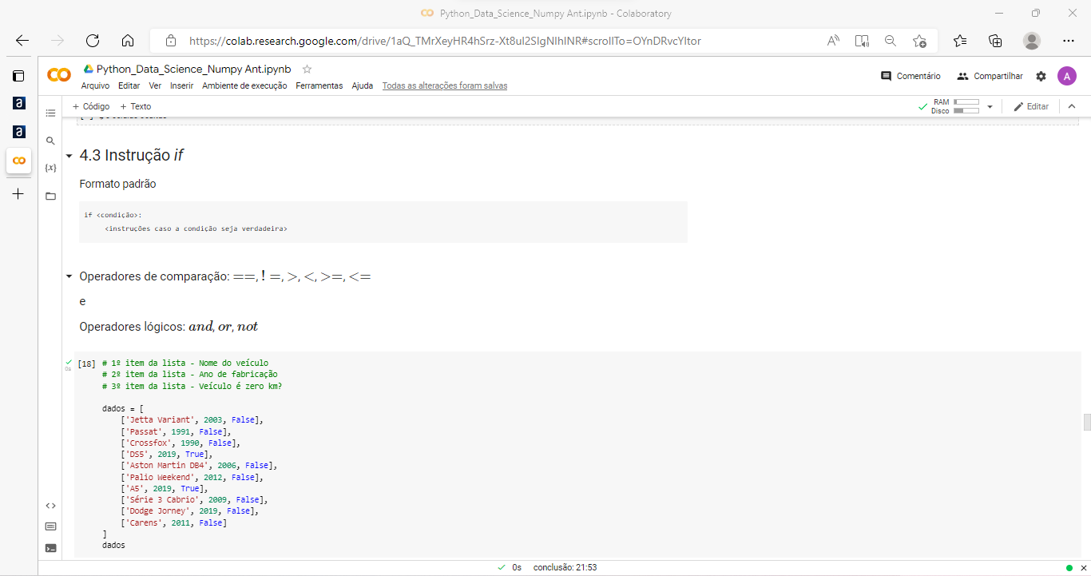Open the browser tab actions sidebar button
This screenshot has width=1091, height=576.
18,76
